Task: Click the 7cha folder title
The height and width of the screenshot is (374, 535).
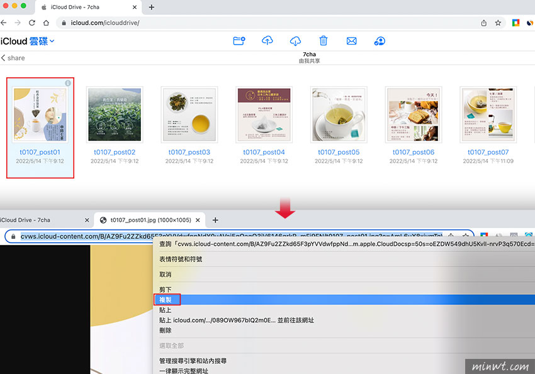Action: pos(310,55)
